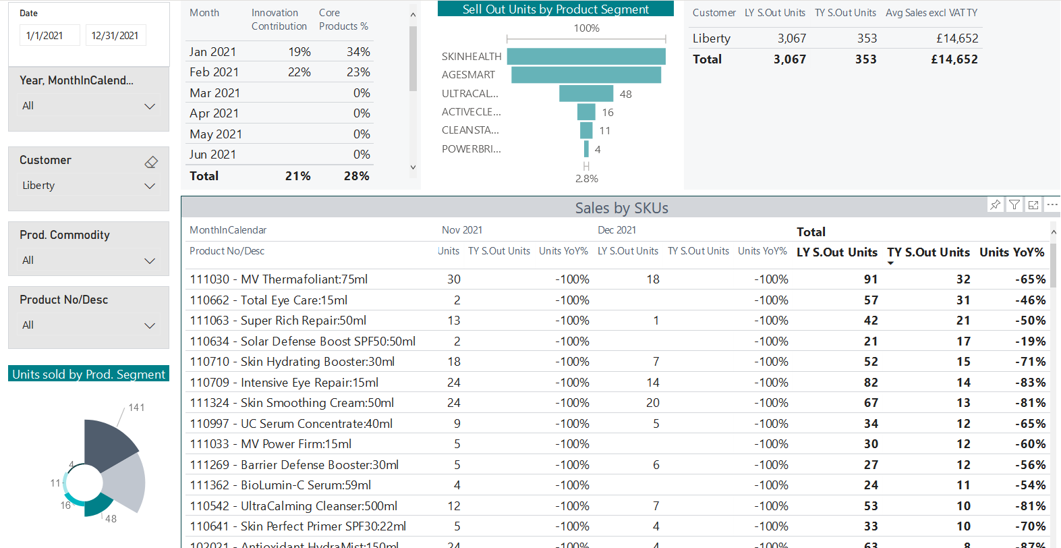This screenshot has height=548, width=1061.
Task: Select row 110662 - Total Eye Care:15ml
Action: point(616,300)
